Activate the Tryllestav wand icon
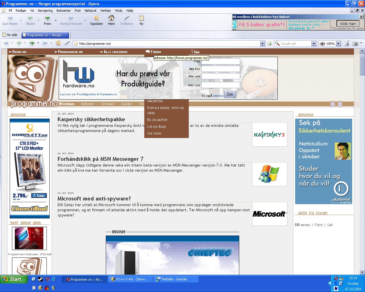This screenshot has height=292, width=365. (x=127, y=18)
